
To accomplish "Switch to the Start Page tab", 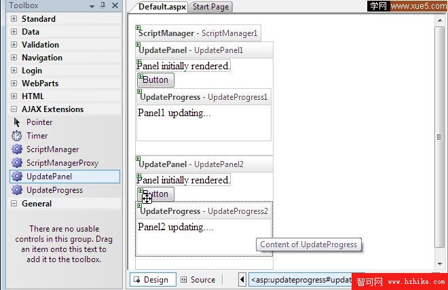I will 210,7.
